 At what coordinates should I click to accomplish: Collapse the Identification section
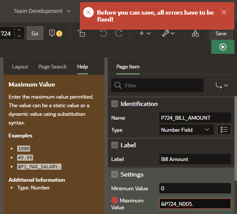coord(115,104)
